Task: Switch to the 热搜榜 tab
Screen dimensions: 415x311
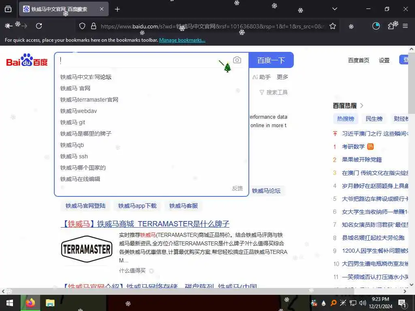Action: pyautogui.click(x=346, y=119)
